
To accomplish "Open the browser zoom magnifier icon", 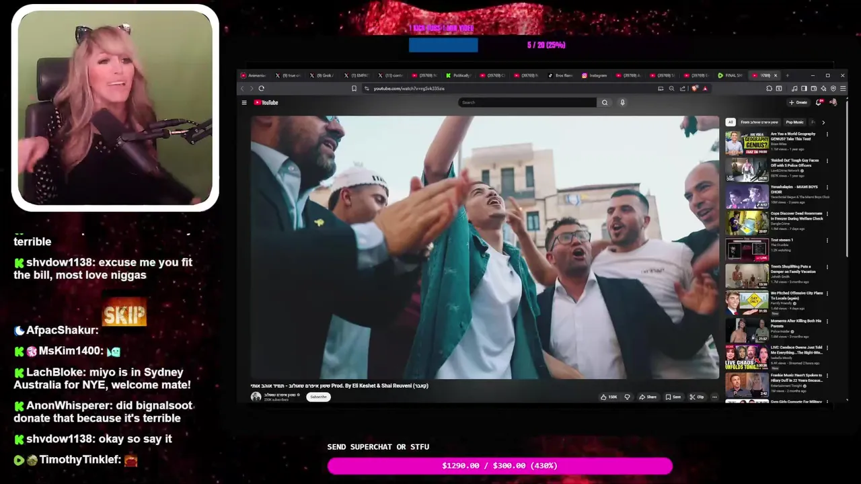I will tap(671, 88).
